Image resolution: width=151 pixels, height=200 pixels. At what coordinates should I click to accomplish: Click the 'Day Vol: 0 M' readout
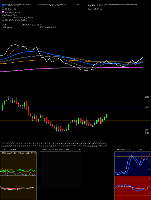(x=95, y=9)
